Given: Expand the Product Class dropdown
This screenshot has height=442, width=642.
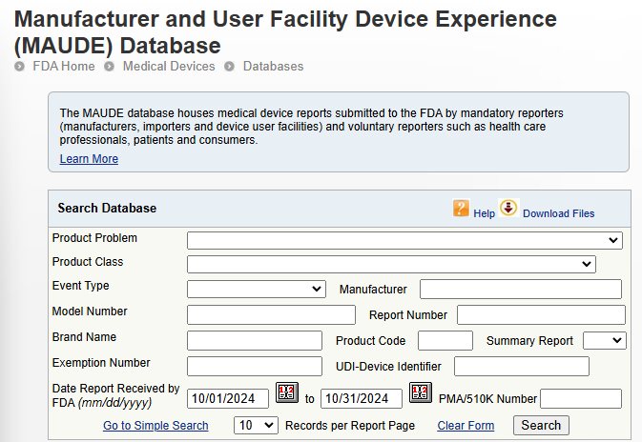Looking at the screenshot, I should (391, 264).
